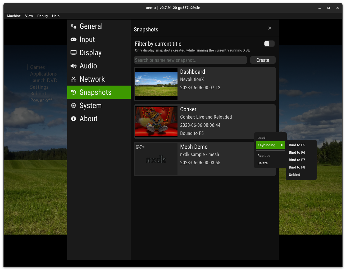Click the About info icon
346x271 pixels.
click(x=74, y=119)
